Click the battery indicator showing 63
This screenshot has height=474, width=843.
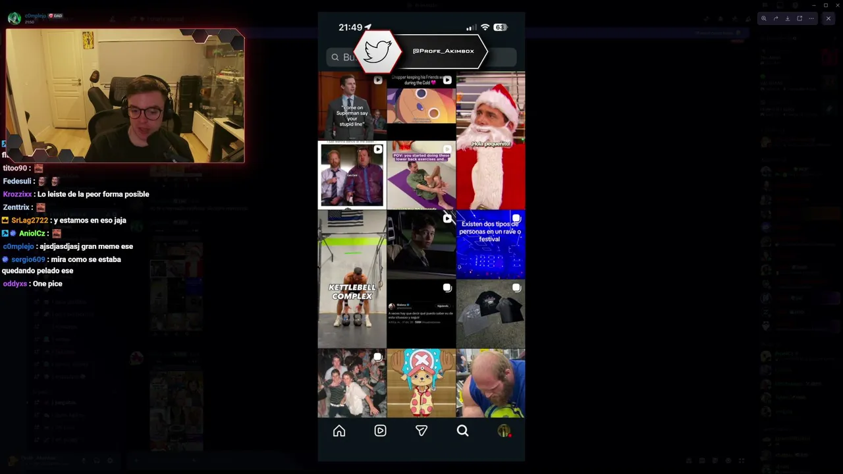[x=500, y=28]
